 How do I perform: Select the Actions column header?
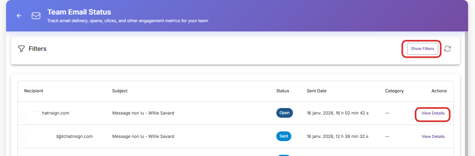pos(439,91)
